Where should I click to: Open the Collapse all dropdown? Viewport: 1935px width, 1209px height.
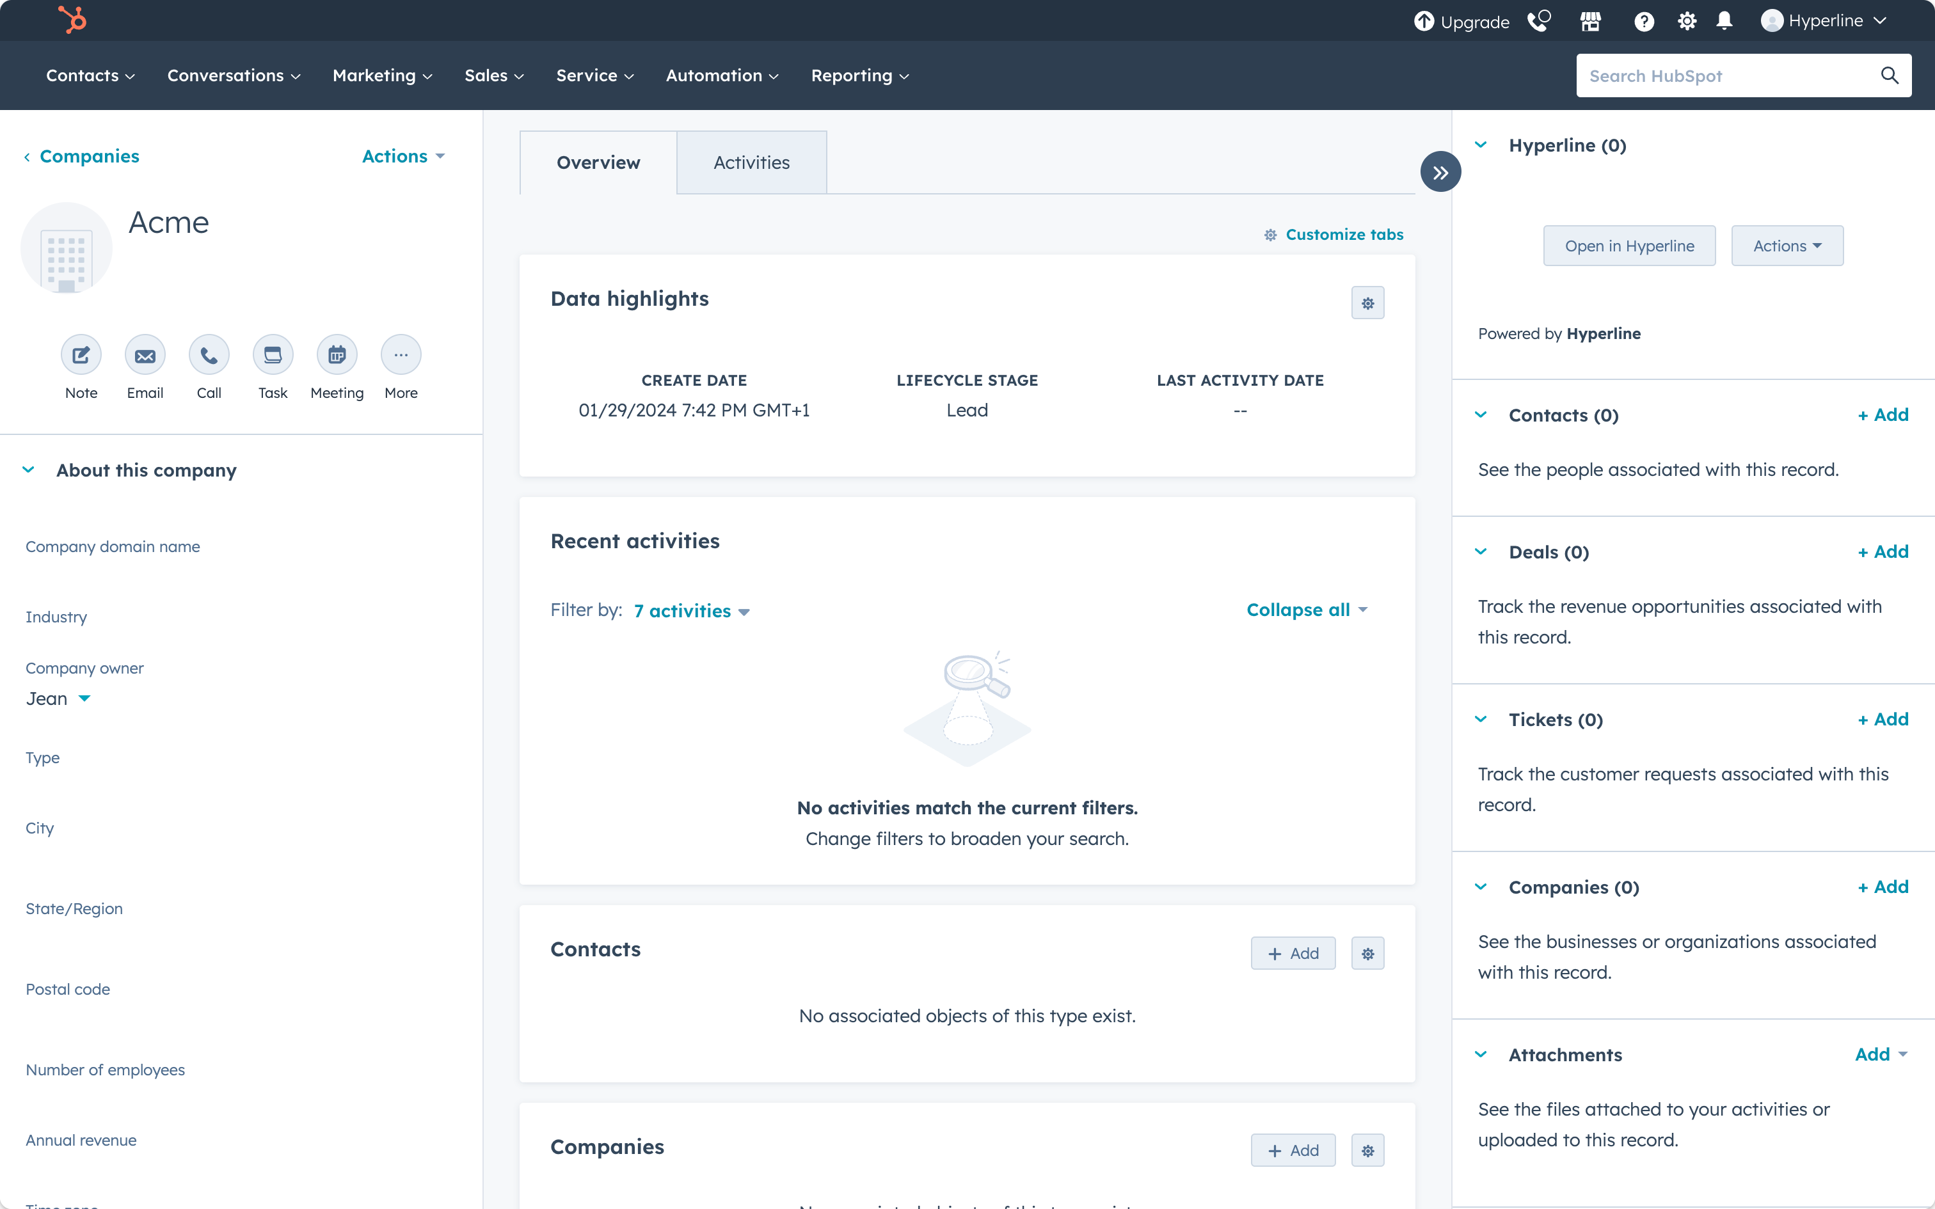[1307, 609]
